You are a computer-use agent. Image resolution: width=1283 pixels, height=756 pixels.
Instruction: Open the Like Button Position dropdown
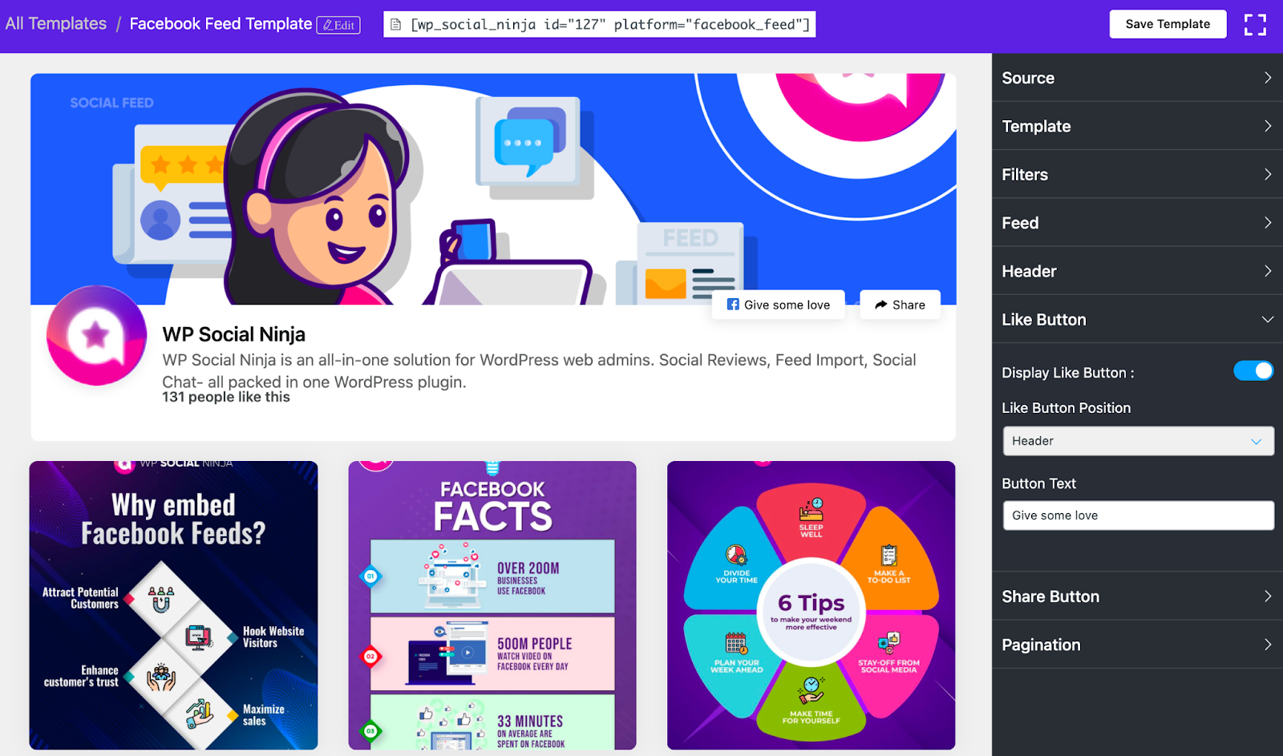(x=1138, y=441)
